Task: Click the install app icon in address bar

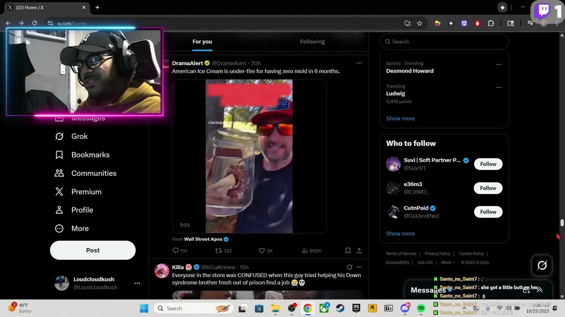Action: (x=407, y=23)
